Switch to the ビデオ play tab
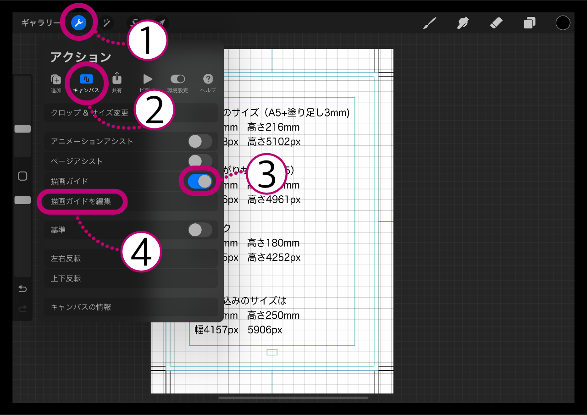This screenshot has height=415, width=587. click(147, 83)
